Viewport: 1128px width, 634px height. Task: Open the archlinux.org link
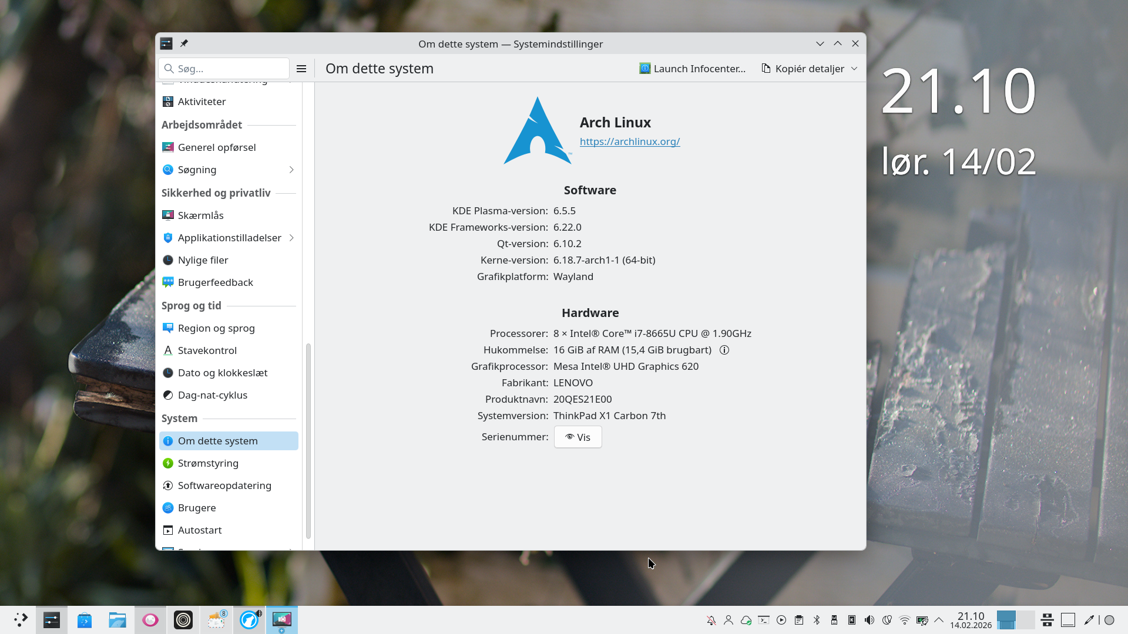[x=630, y=141]
